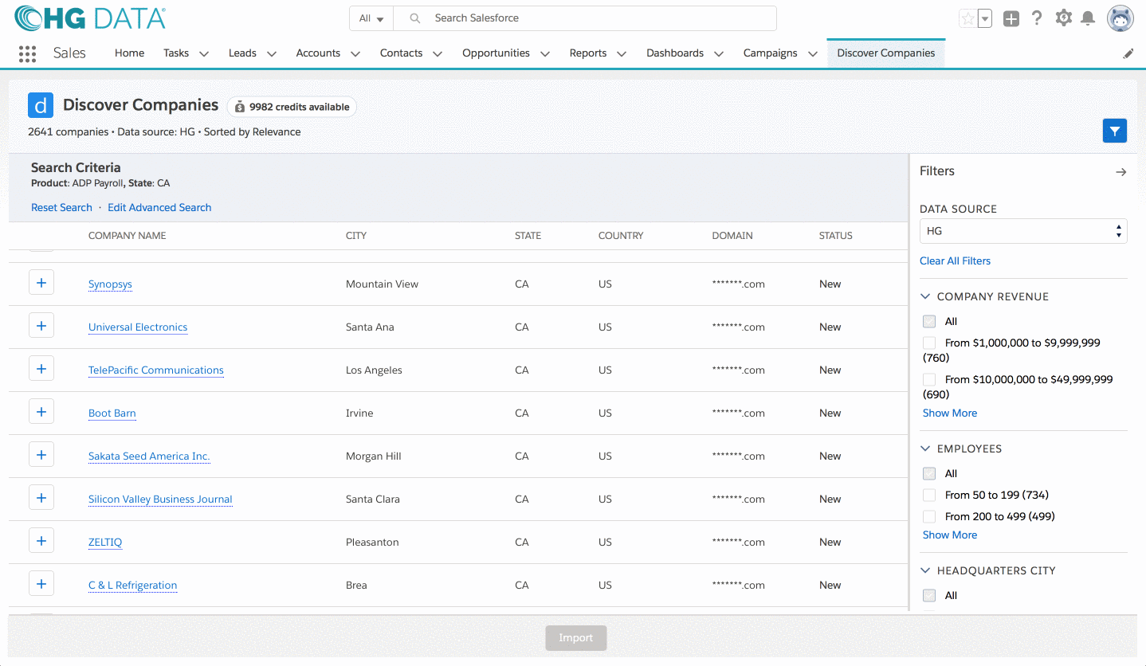This screenshot has width=1146, height=666.
Task: Add the Synopsys row with the plus icon
Action: click(41, 283)
